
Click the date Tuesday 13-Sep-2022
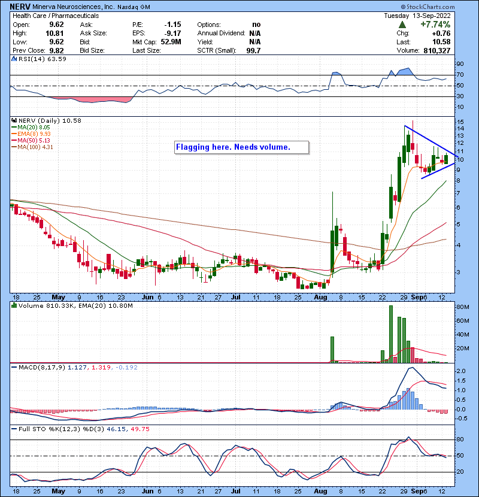(417, 16)
